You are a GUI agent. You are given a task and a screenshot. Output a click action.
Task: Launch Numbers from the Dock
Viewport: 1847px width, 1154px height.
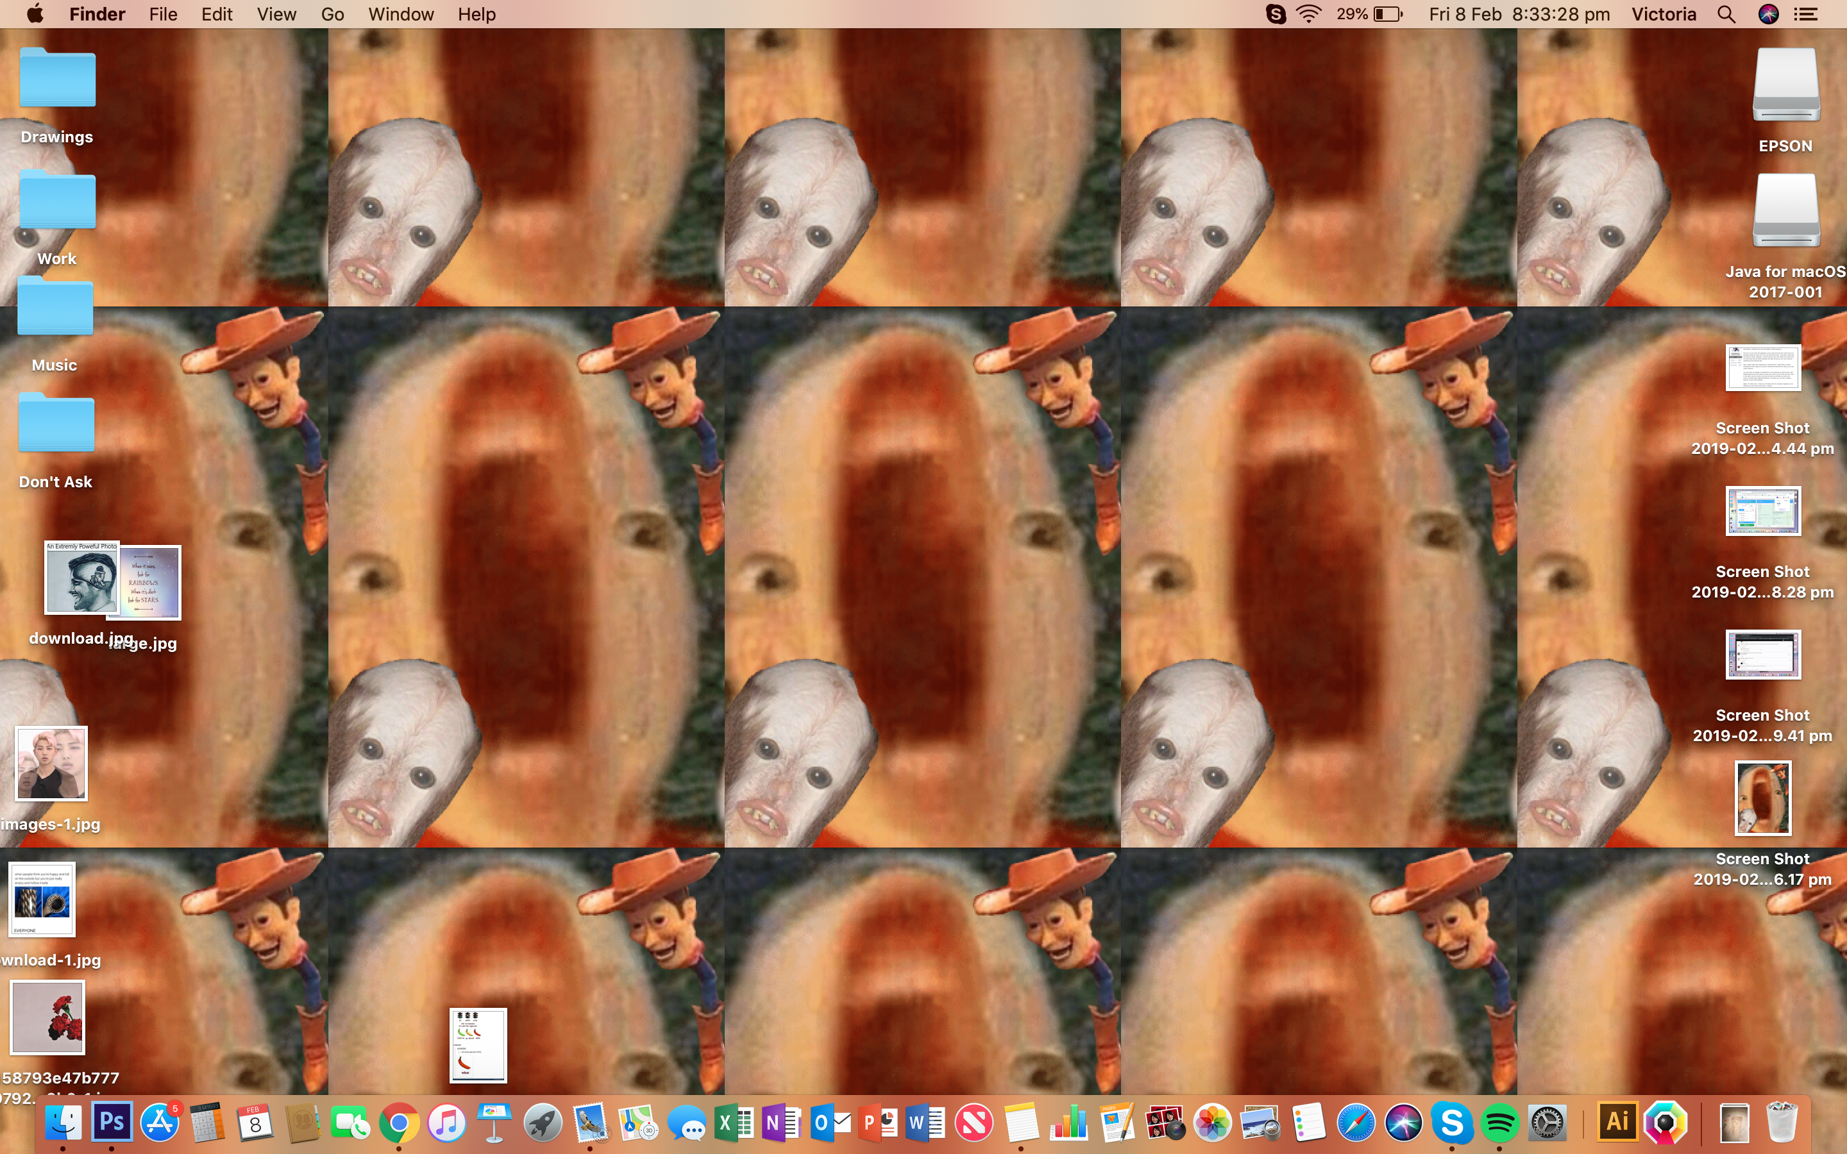coord(1069,1122)
